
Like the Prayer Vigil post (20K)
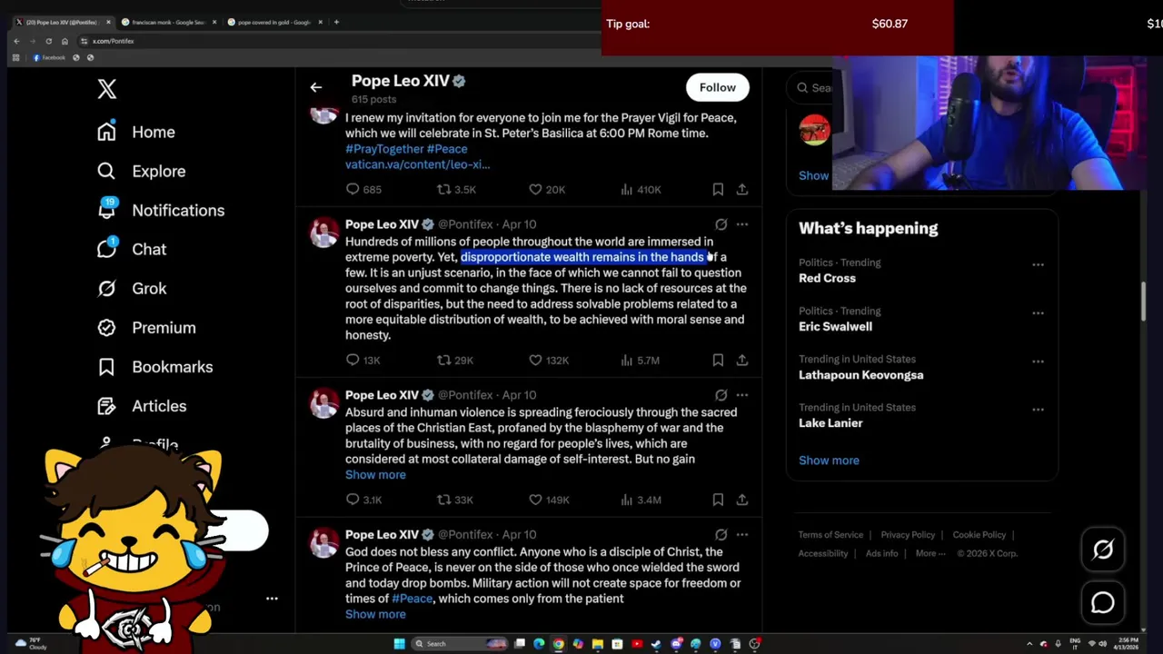click(x=547, y=189)
